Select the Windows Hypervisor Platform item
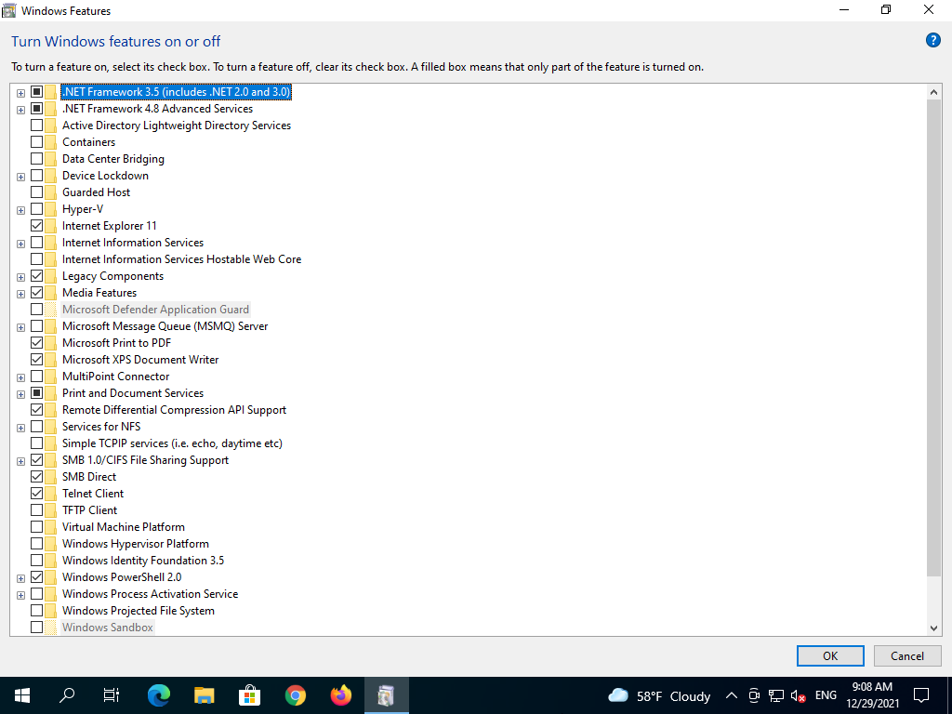This screenshot has height=714, width=952. click(135, 544)
